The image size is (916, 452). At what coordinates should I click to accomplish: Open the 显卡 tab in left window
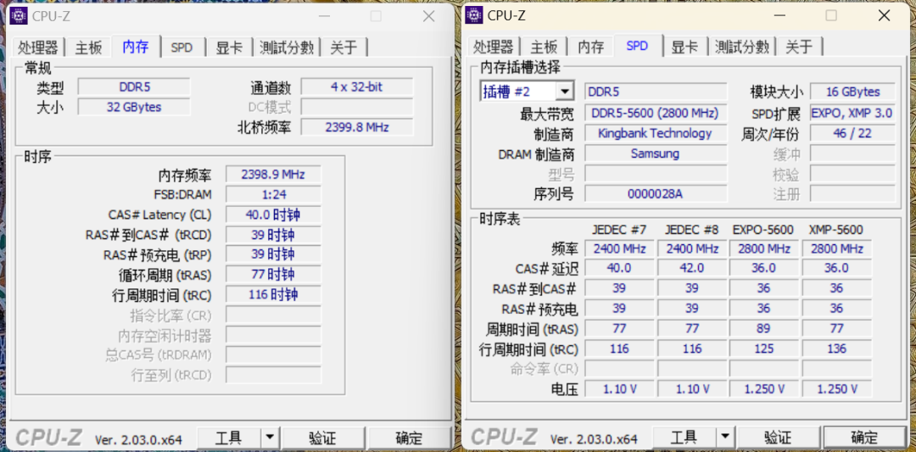[x=230, y=47]
